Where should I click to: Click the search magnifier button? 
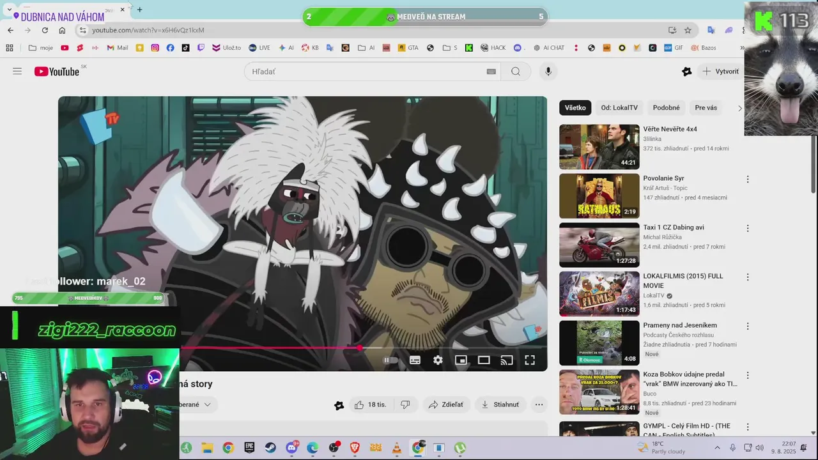pos(516,72)
